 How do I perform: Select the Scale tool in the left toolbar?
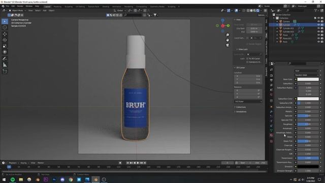(x=5, y=46)
